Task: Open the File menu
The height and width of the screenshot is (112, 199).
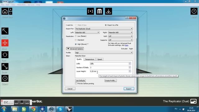Action: pos(2,5)
